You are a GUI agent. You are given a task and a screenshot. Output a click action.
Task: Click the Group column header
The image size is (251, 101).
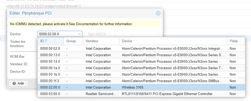73,41
